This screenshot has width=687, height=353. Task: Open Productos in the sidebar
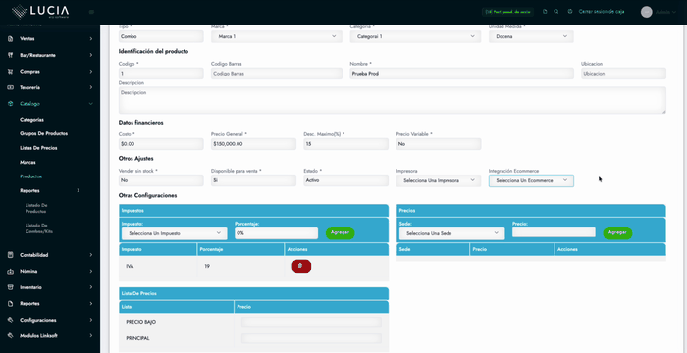(31, 176)
